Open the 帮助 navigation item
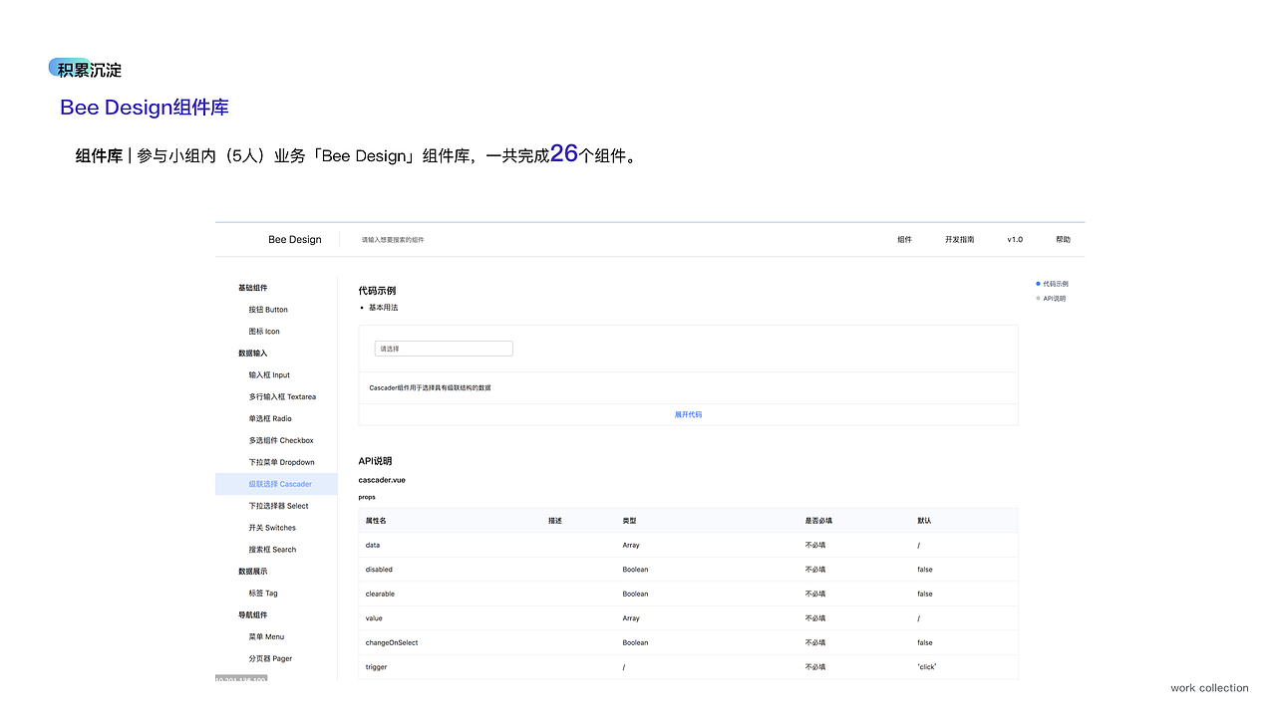1276x717 pixels. pos(1063,239)
